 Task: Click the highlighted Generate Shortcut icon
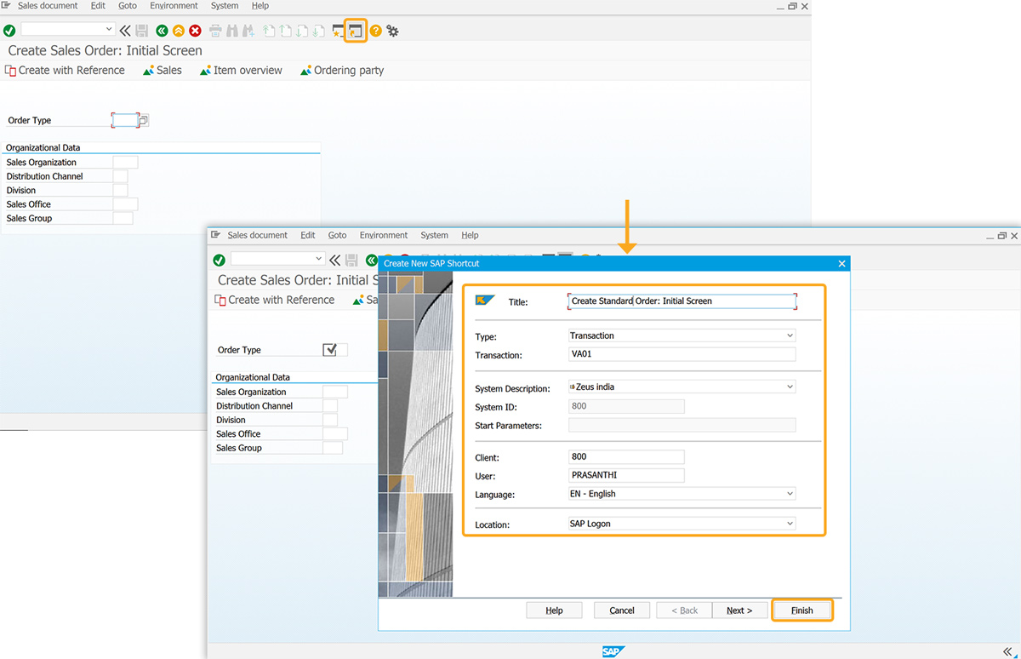(356, 31)
